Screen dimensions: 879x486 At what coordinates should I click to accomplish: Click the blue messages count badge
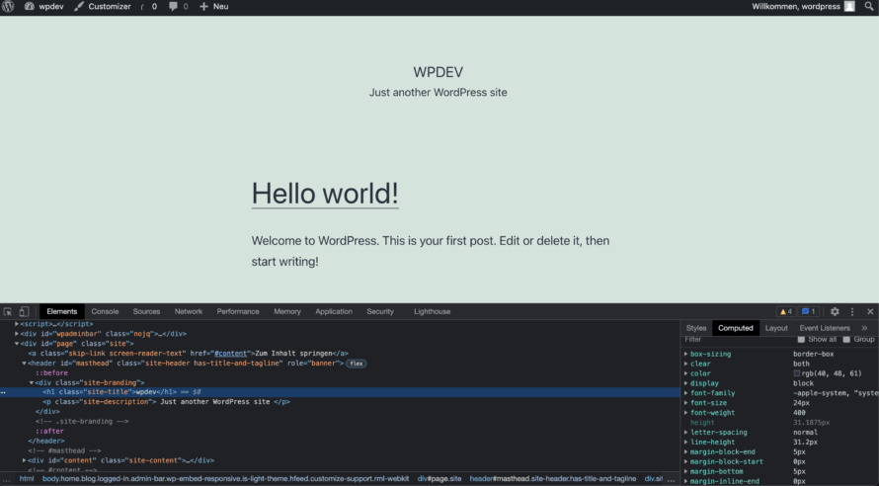point(808,311)
